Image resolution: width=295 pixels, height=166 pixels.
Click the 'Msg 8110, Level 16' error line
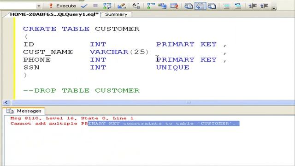[72, 118]
